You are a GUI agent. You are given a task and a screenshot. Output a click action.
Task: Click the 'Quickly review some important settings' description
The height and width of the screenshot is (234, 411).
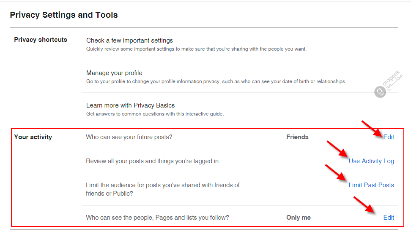point(196,49)
